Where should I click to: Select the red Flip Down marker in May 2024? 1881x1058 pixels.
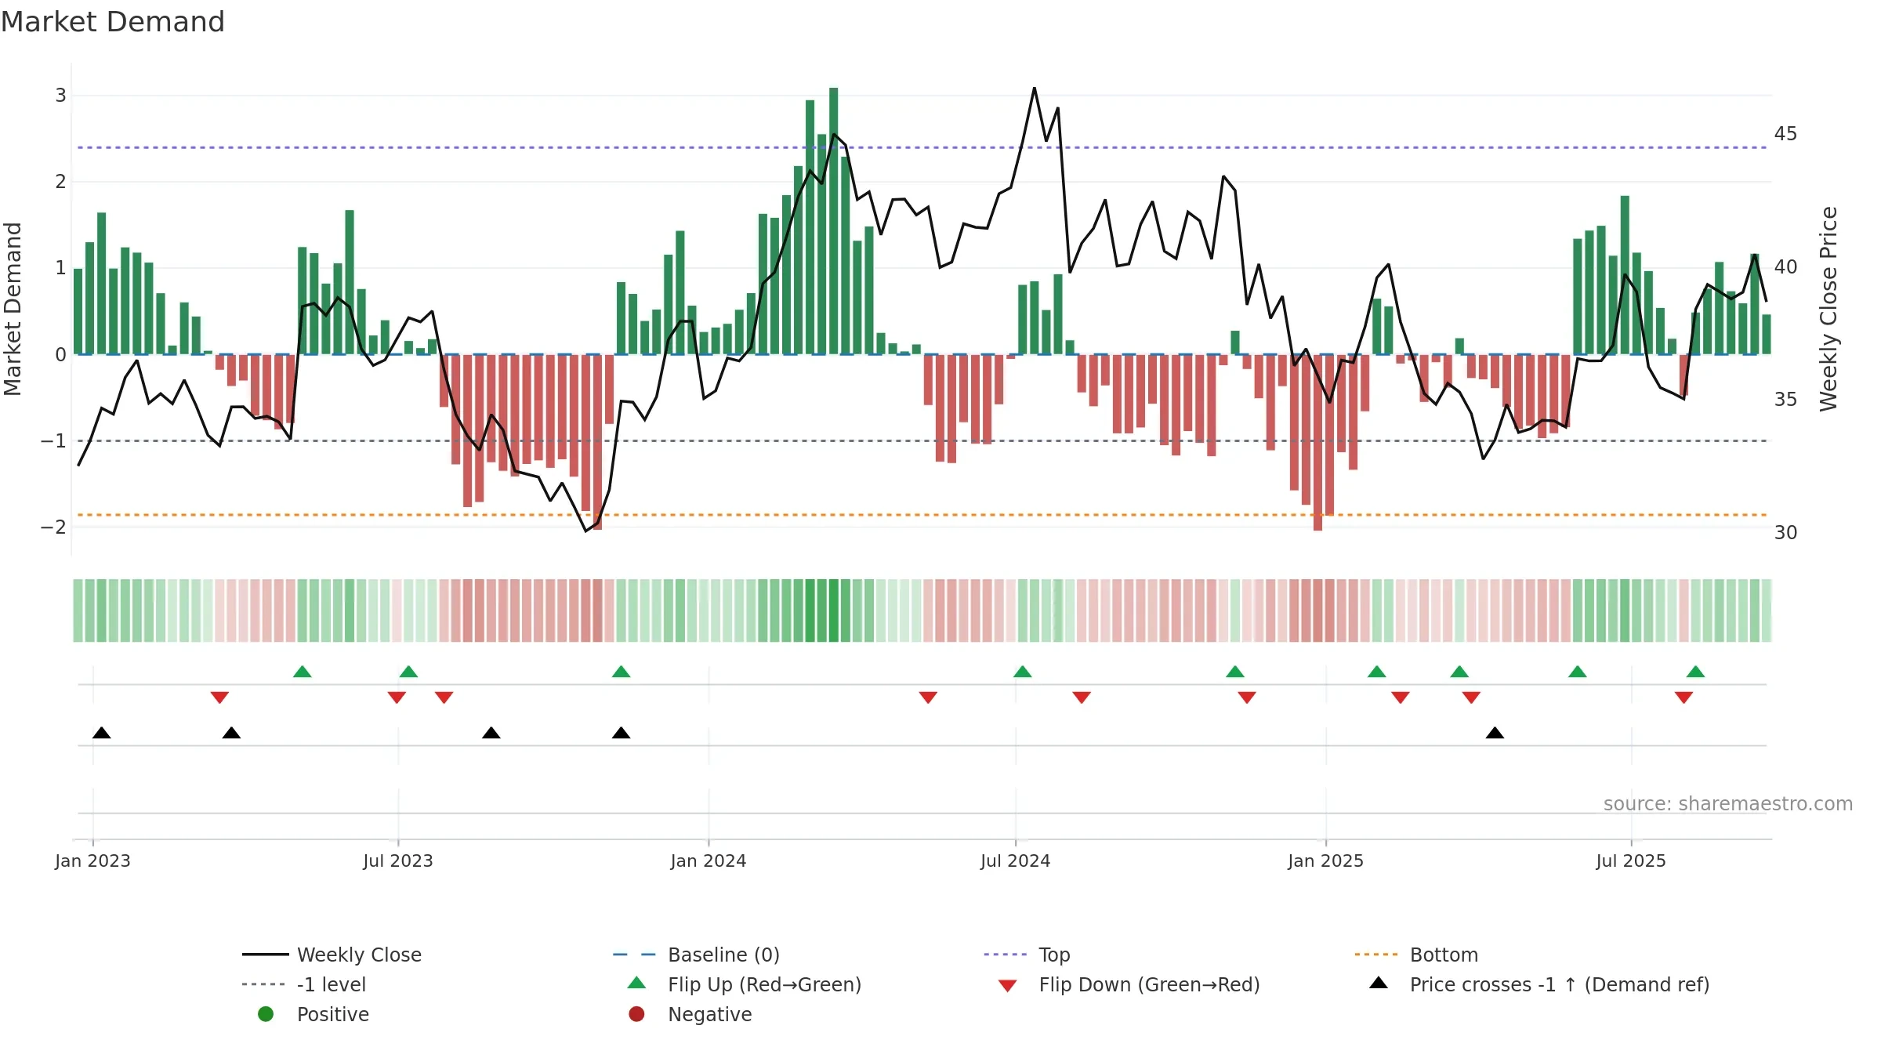click(928, 697)
